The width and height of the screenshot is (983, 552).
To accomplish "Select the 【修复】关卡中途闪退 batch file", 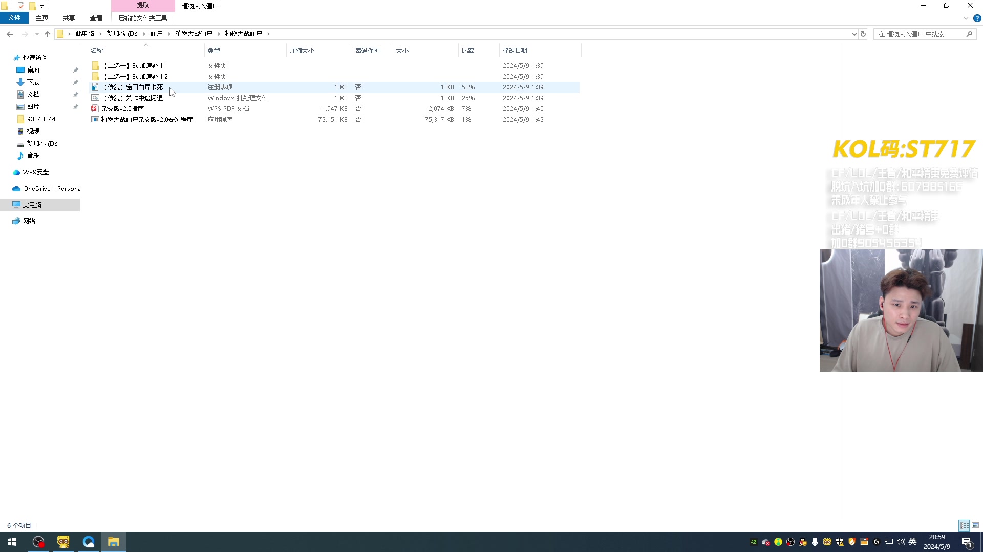I will pyautogui.click(x=133, y=98).
